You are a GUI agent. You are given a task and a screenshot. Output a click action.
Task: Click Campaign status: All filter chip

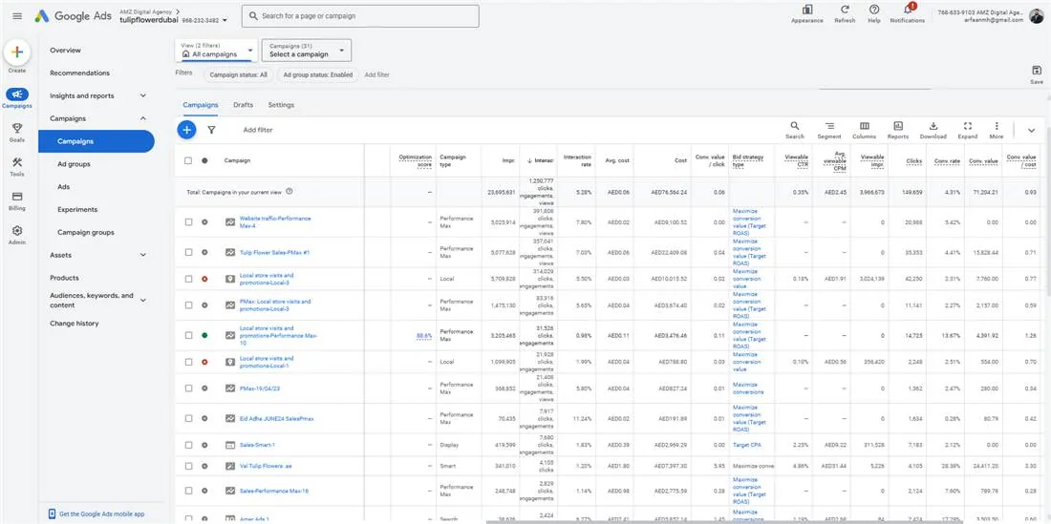[238, 75]
